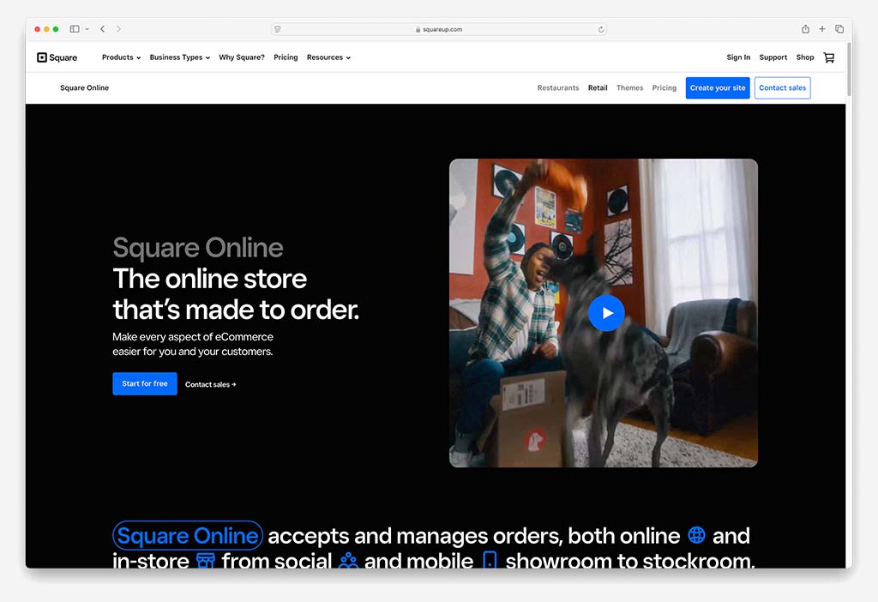Reload the page using refresh icon

[x=601, y=30]
